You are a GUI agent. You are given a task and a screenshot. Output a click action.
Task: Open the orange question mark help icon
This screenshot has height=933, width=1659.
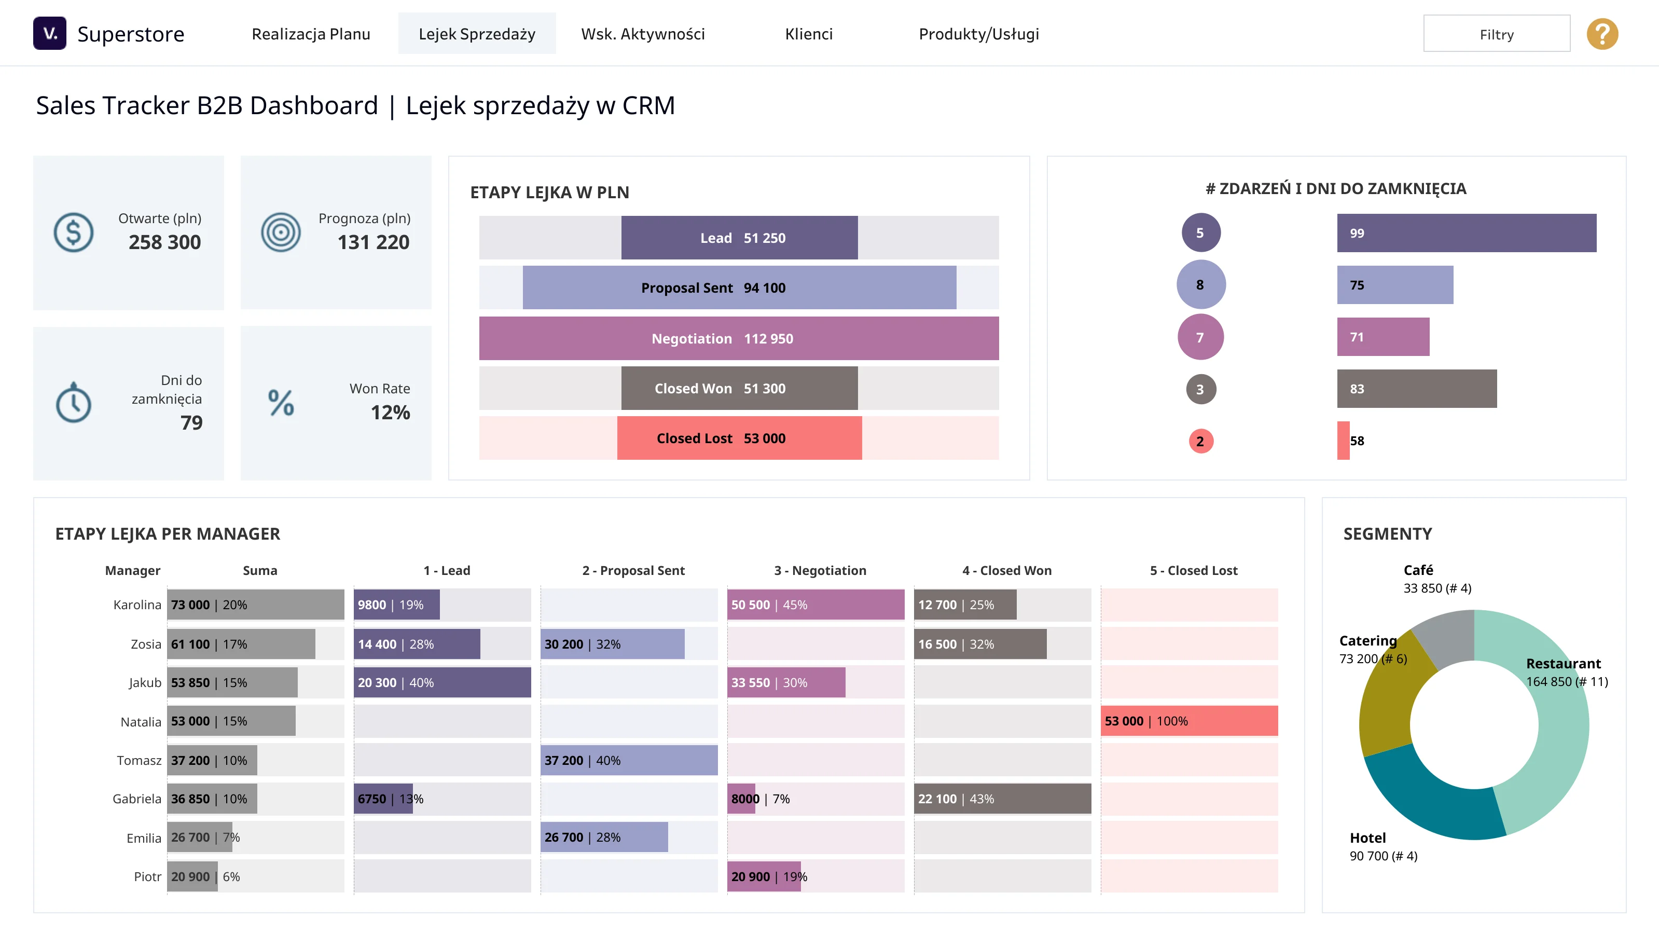pos(1602,34)
